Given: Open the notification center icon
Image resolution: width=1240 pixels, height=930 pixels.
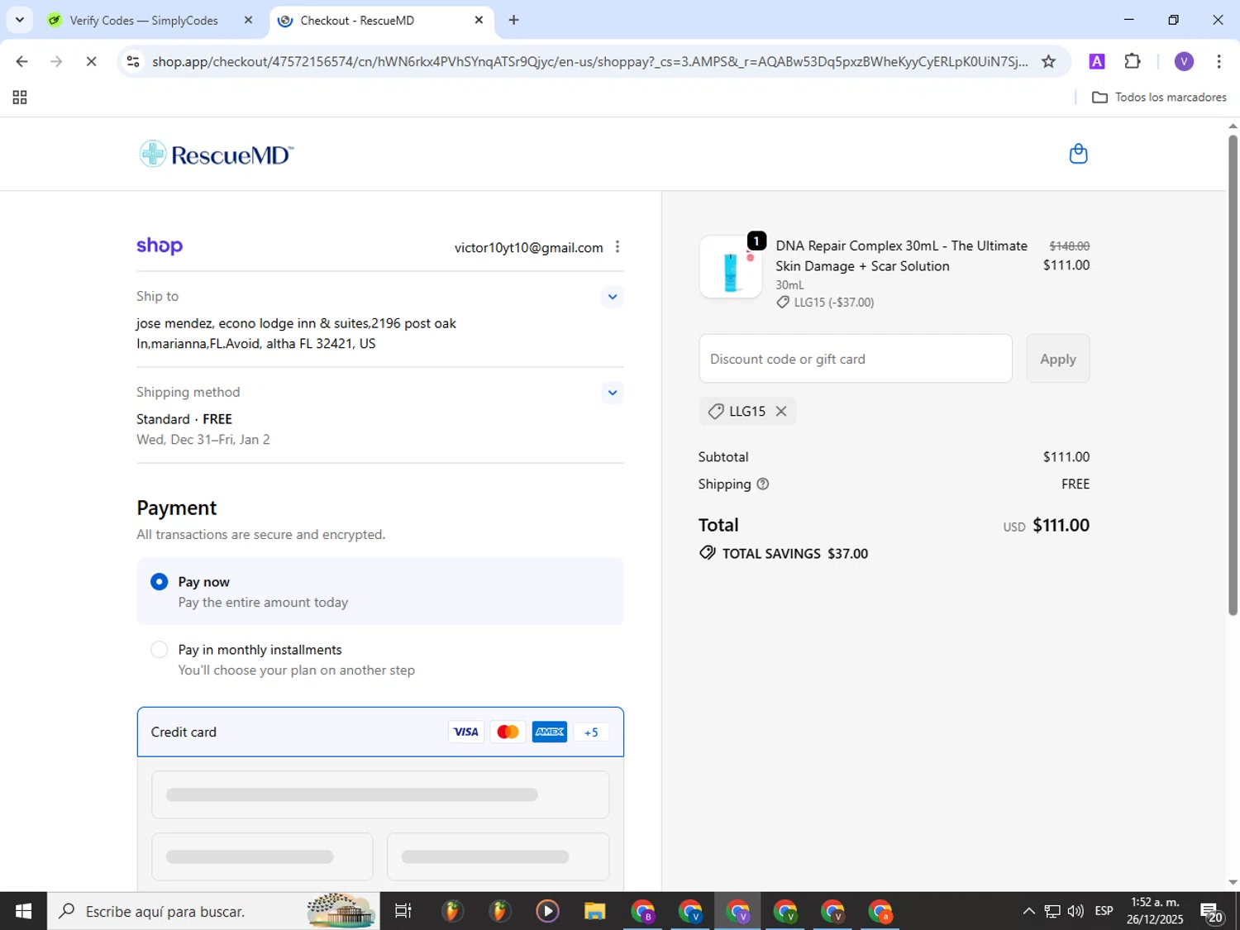Looking at the screenshot, I should pyautogui.click(x=1211, y=912).
